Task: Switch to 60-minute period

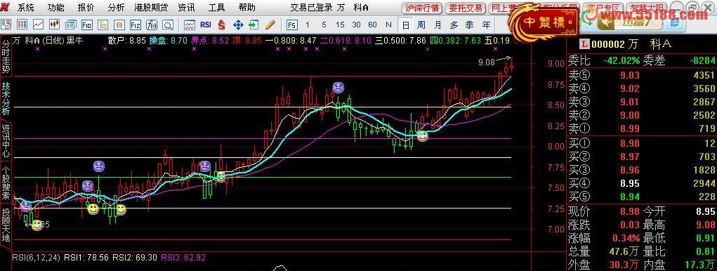Action: tap(372, 25)
